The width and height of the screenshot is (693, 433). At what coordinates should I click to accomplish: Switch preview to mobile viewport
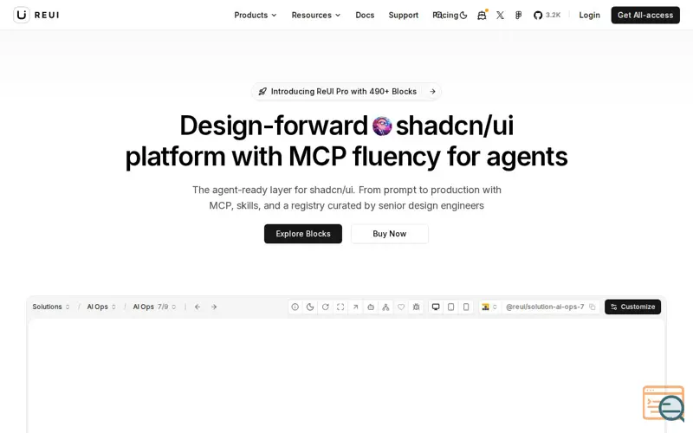click(466, 307)
